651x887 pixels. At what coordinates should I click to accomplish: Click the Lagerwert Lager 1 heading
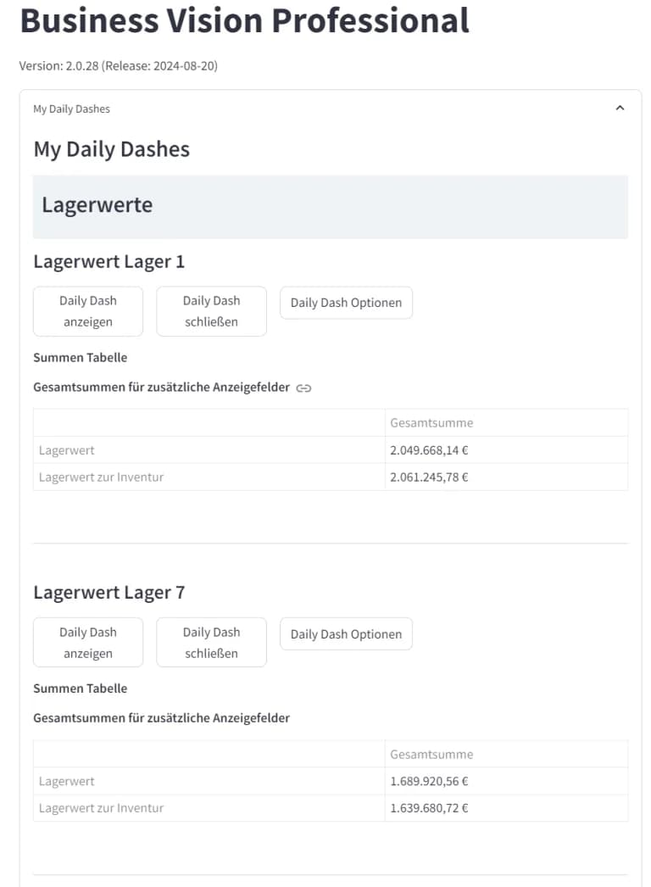click(x=108, y=261)
